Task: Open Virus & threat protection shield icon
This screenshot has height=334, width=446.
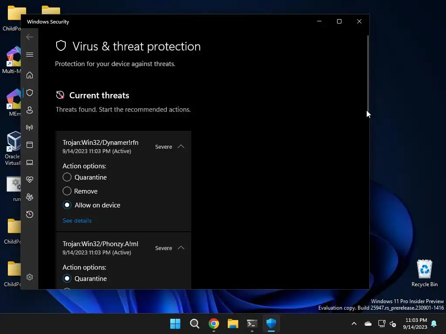Action: (x=30, y=93)
